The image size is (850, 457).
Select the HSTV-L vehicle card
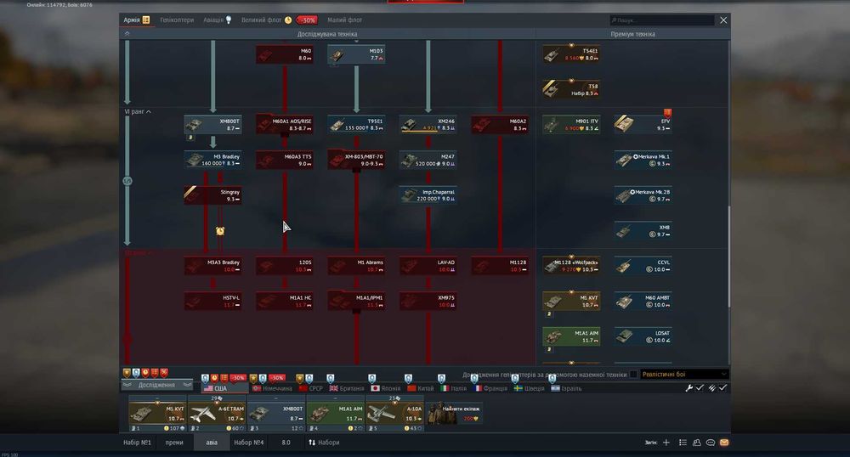point(212,301)
